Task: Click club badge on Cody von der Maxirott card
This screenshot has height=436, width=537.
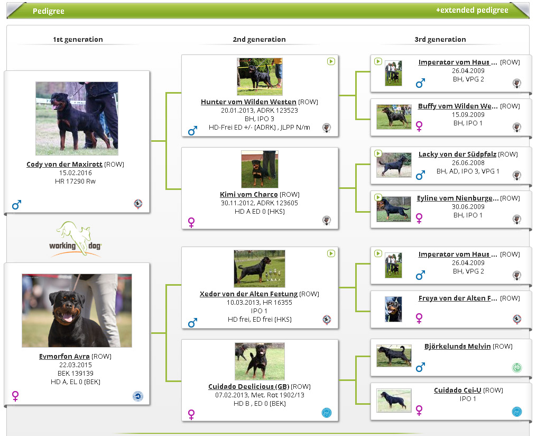Action: pos(138,204)
